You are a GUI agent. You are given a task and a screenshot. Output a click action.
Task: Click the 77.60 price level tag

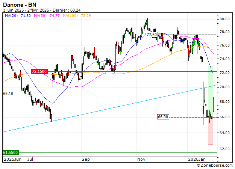[152, 35]
